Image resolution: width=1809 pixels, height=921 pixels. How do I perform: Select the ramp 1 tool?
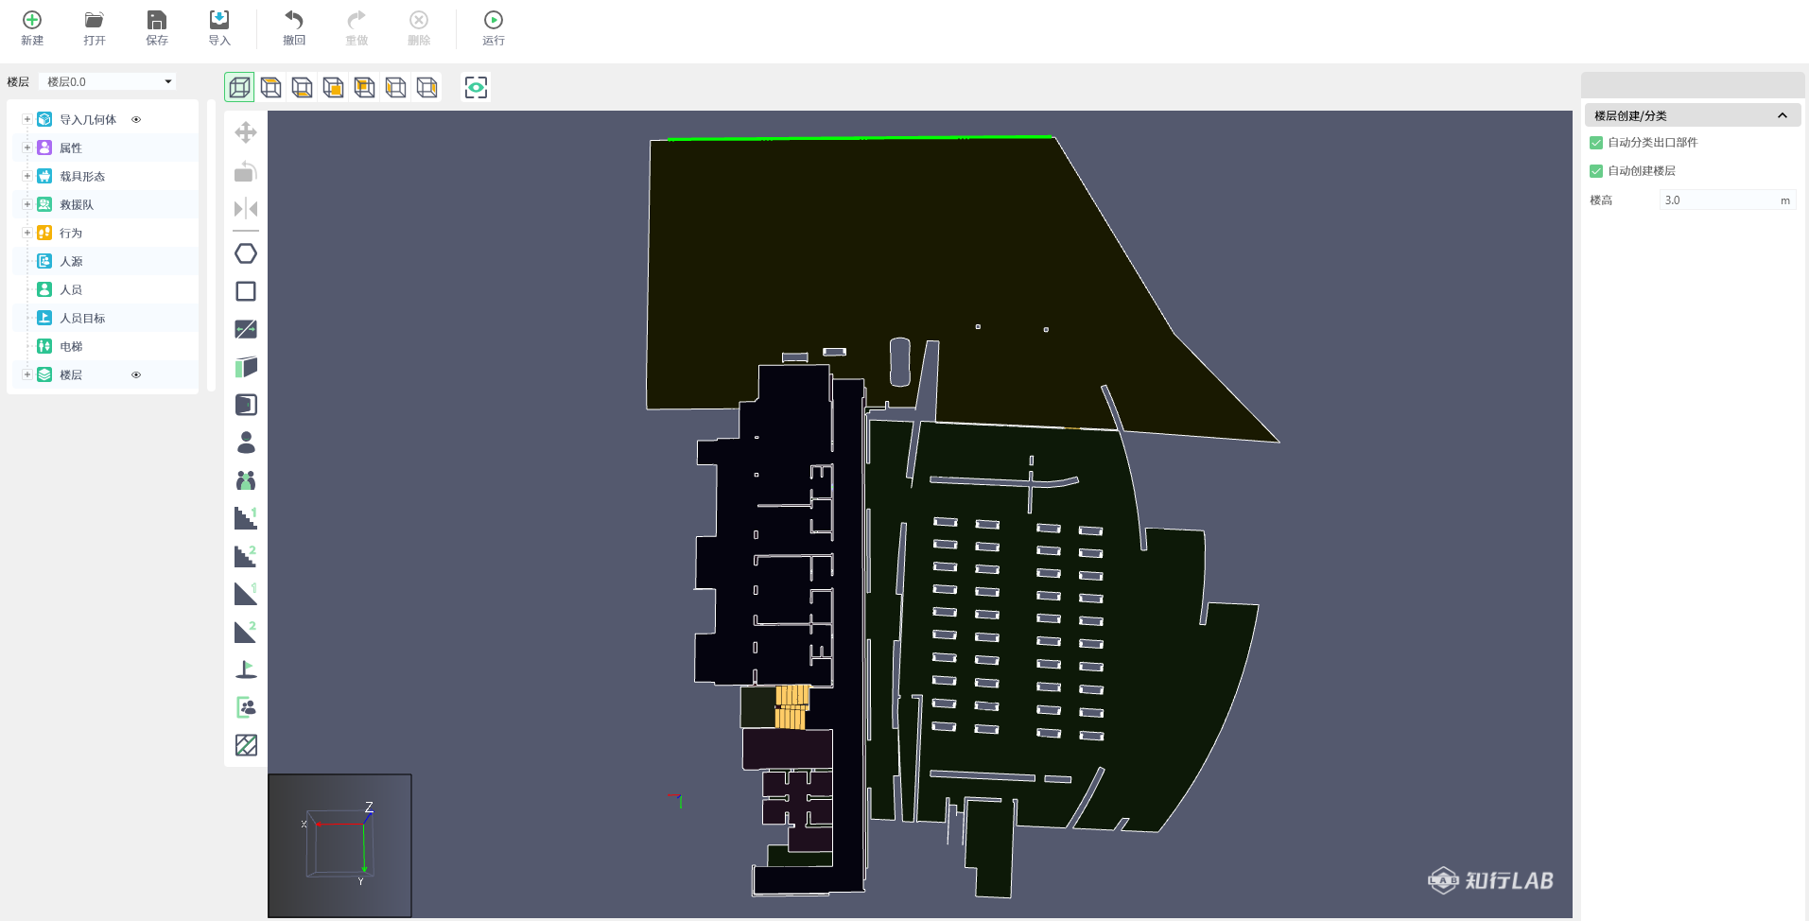tap(246, 594)
